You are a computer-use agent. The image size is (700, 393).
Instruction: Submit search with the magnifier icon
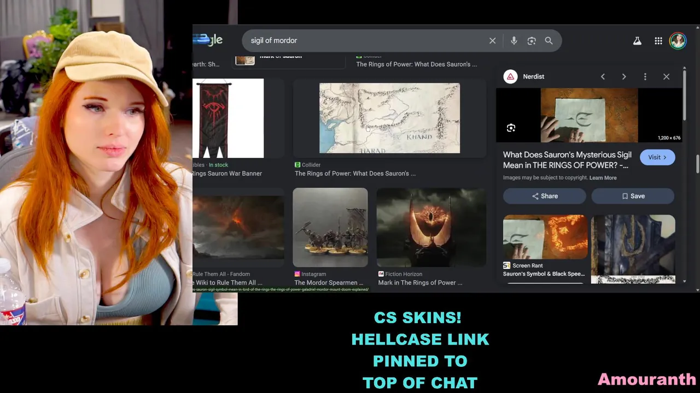tap(549, 40)
